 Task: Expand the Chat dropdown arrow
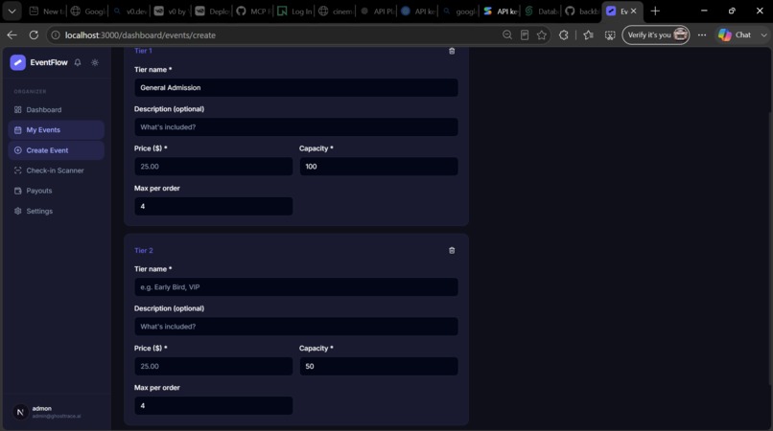pos(763,35)
